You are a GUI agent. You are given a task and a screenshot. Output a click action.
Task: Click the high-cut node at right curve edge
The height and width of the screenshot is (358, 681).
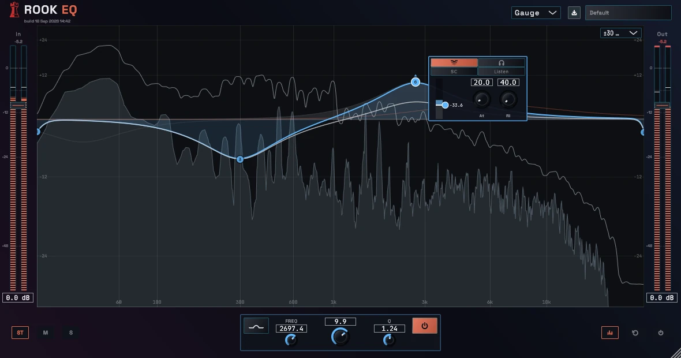(x=642, y=132)
